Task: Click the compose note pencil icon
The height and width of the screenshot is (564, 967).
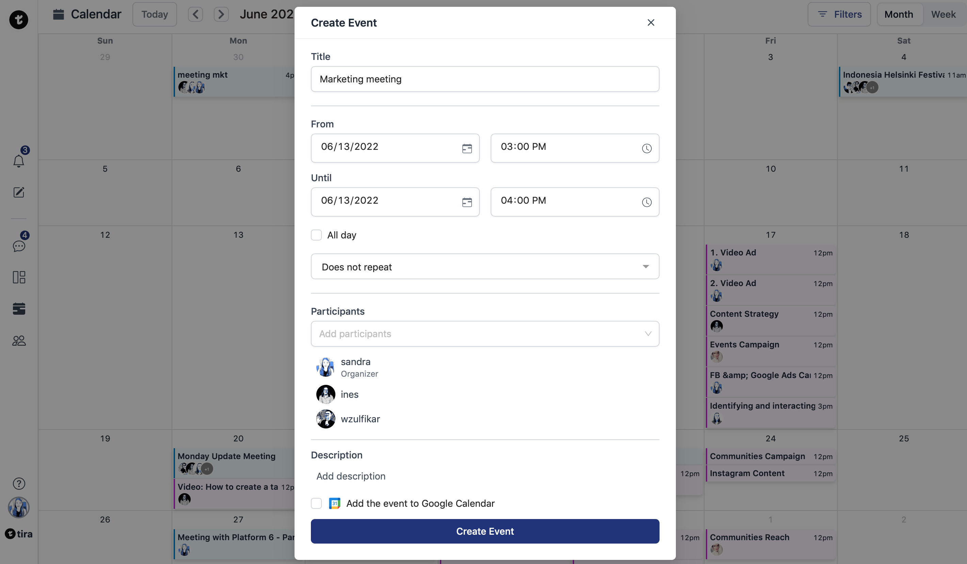Action: pyautogui.click(x=19, y=192)
